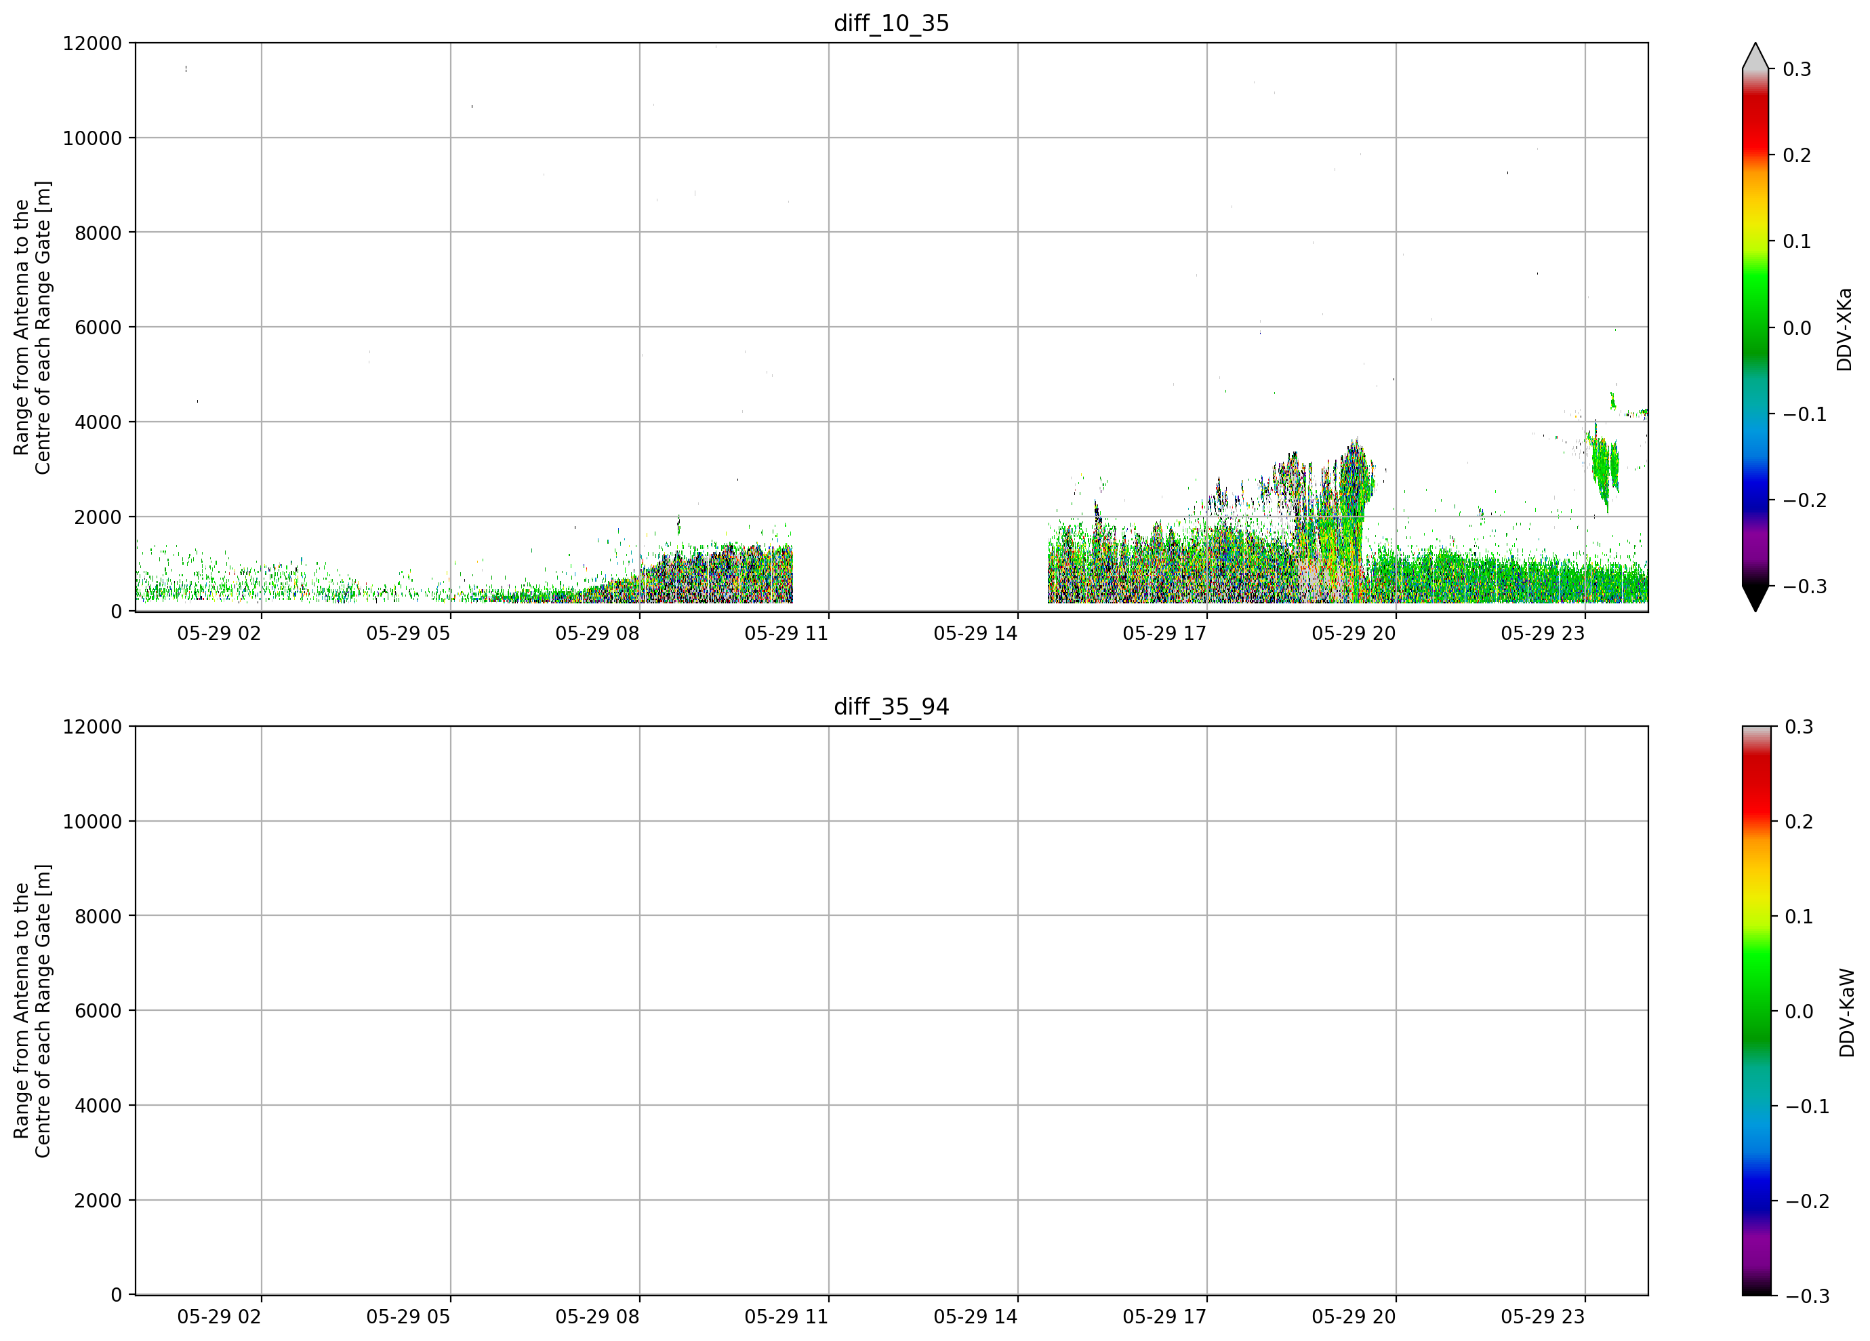Click the "6000" y-tick on the diff_35_94 plot

click(x=98, y=1011)
